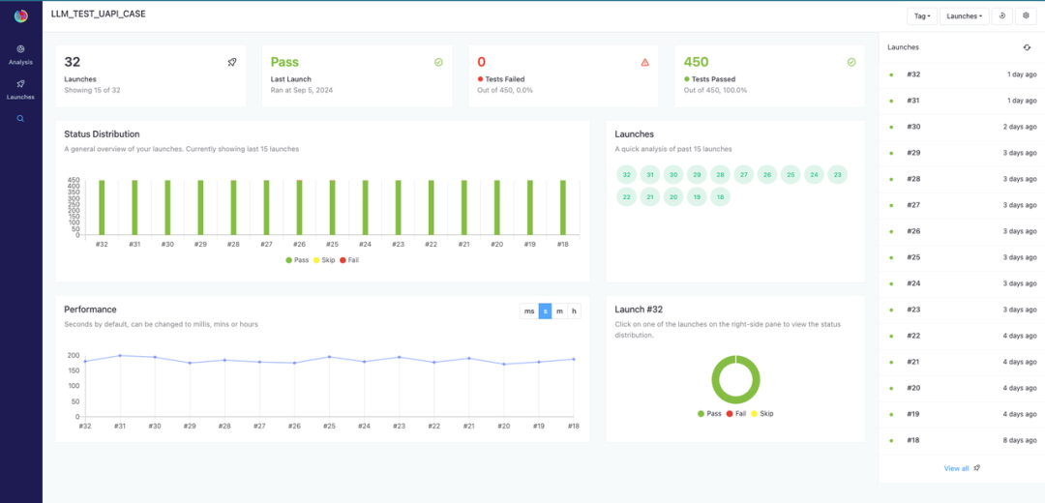
Task: Click the green donut chart for Launch #32
Action: coord(735,380)
